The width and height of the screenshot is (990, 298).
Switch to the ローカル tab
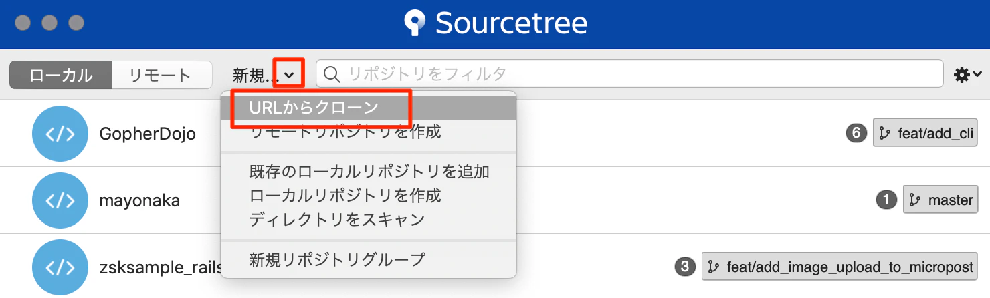(60, 75)
